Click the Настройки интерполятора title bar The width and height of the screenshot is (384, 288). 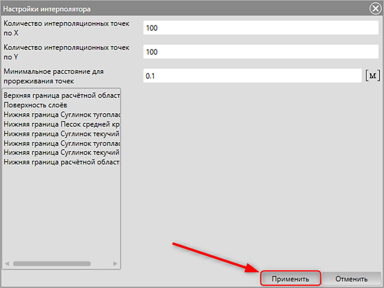pyautogui.click(x=184, y=9)
